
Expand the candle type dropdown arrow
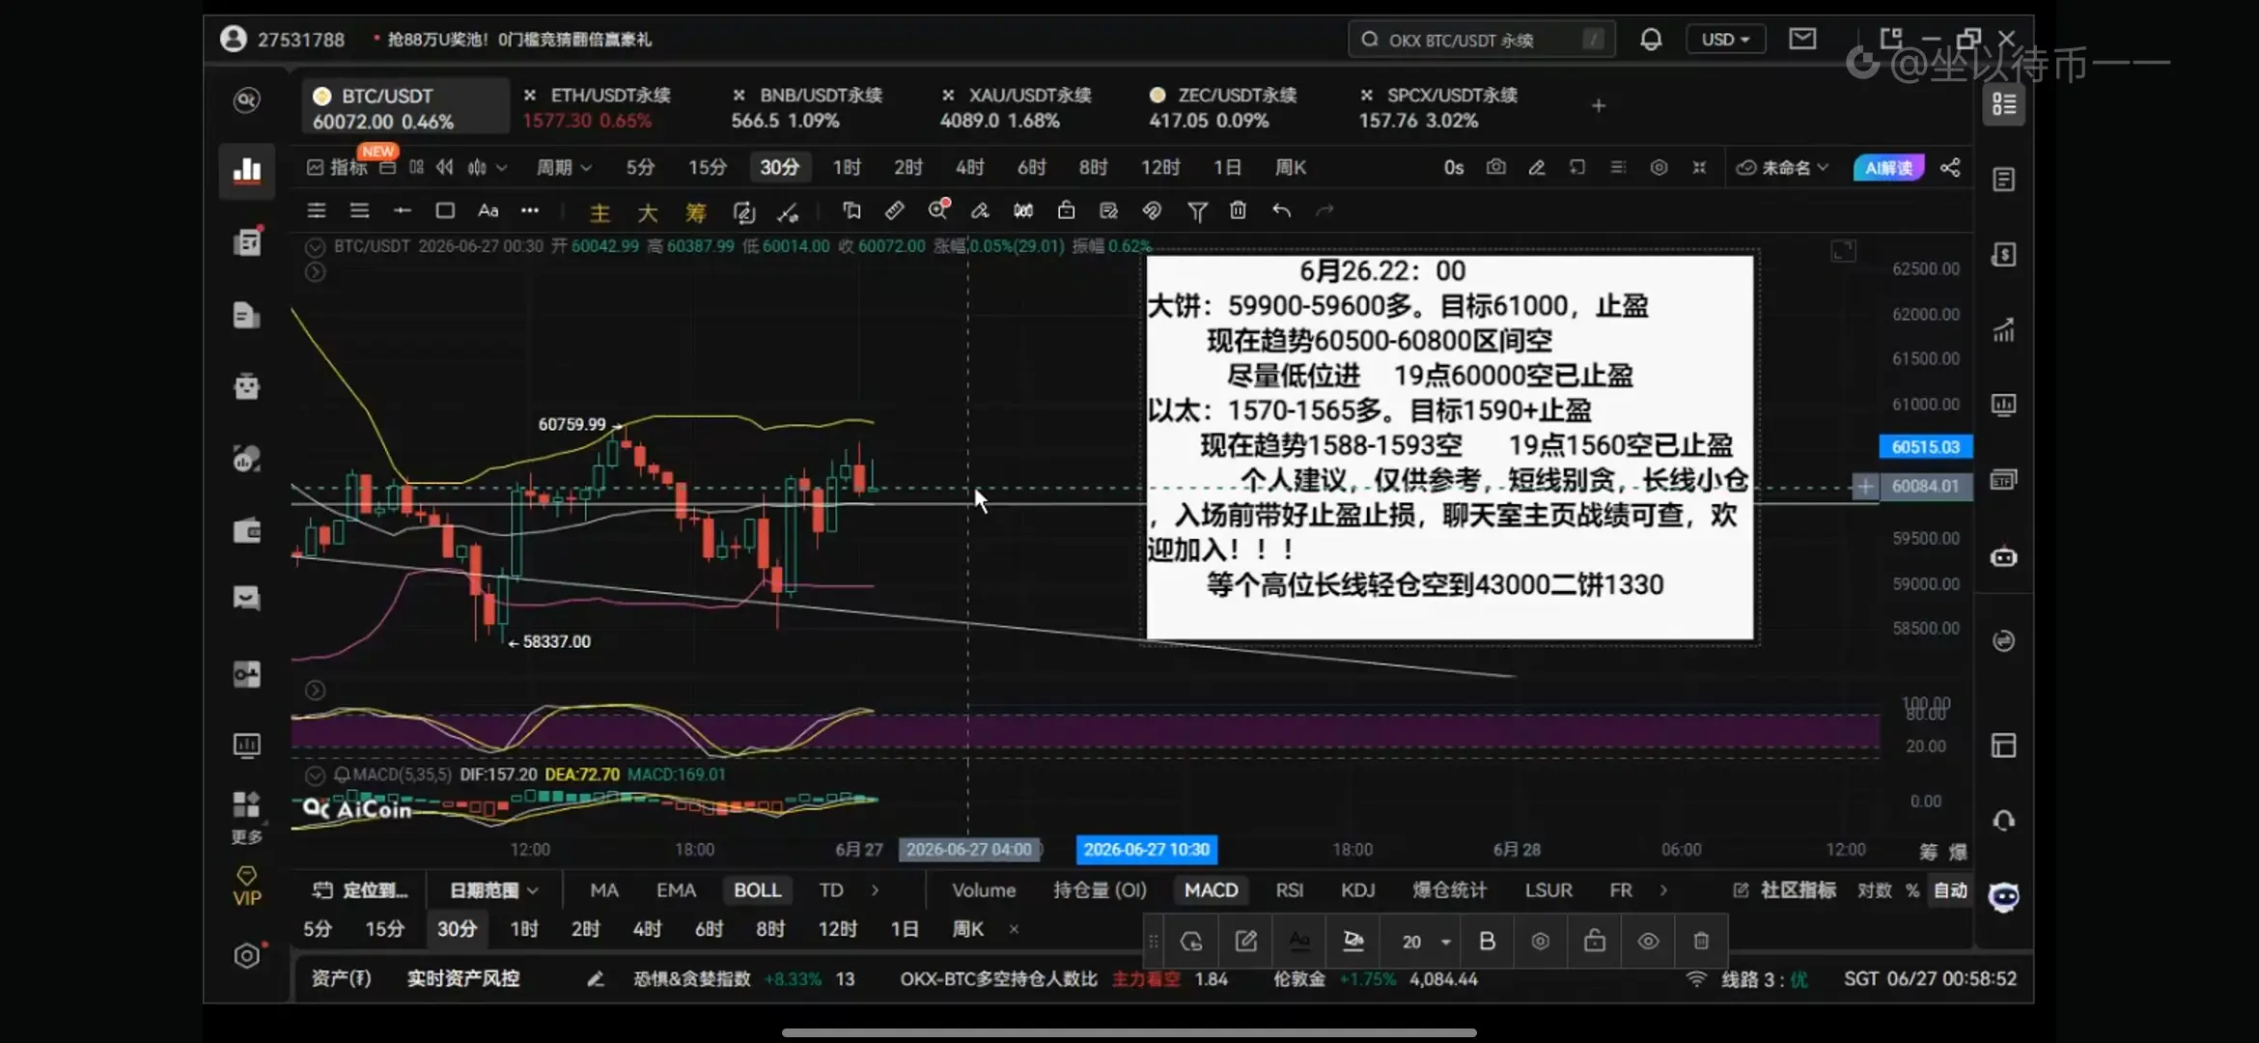[x=501, y=168]
